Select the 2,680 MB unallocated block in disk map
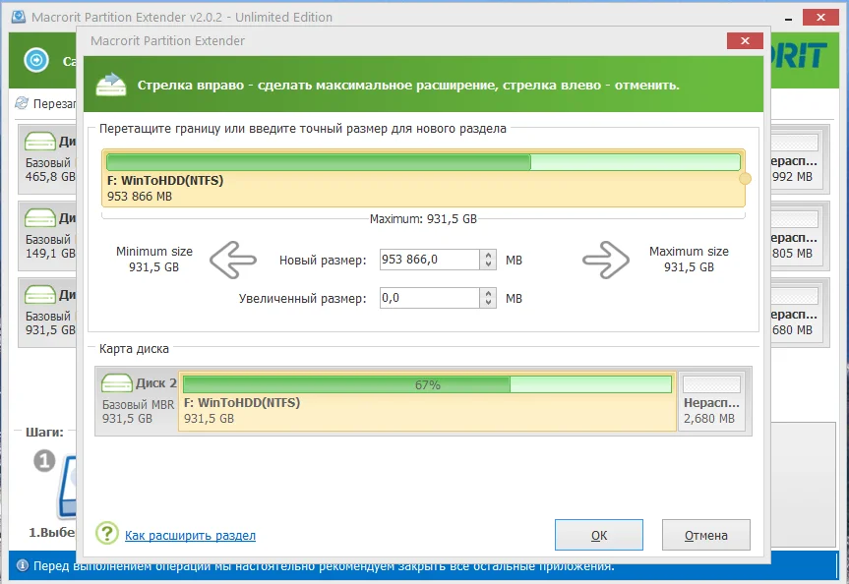The width and height of the screenshot is (849, 584). (711, 401)
